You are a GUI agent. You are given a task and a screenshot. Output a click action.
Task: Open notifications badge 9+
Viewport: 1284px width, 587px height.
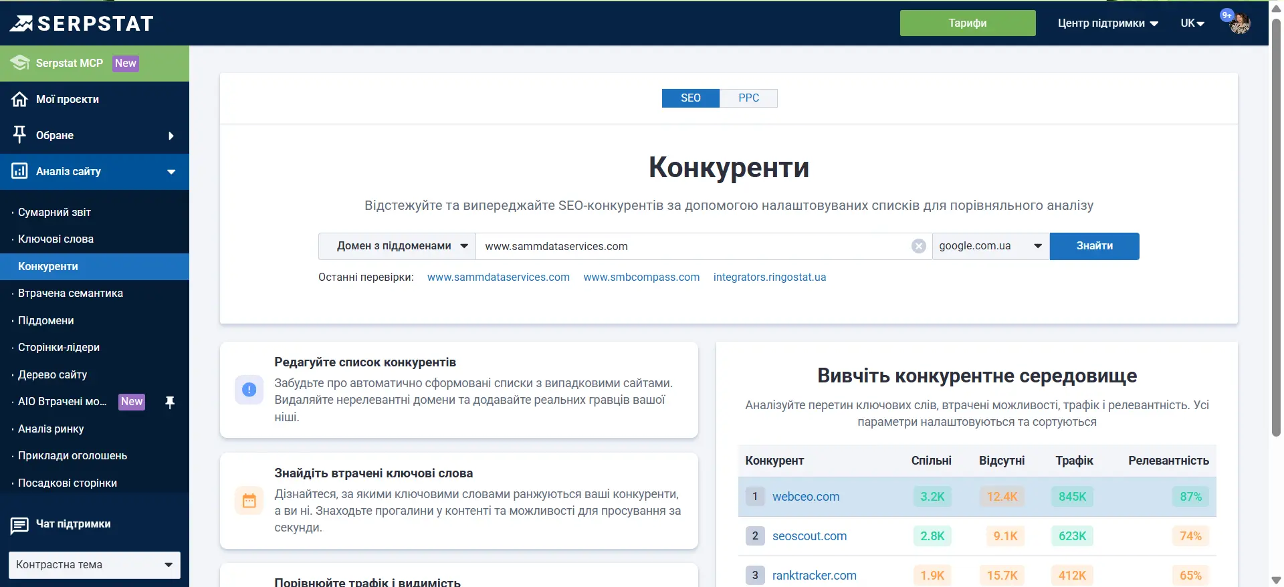pyautogui.click(x=1226, y=15)
